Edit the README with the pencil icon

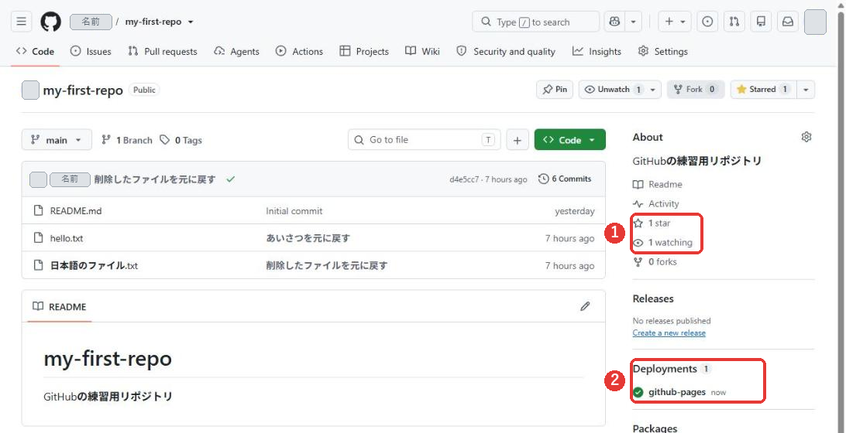tap(585, 306)
